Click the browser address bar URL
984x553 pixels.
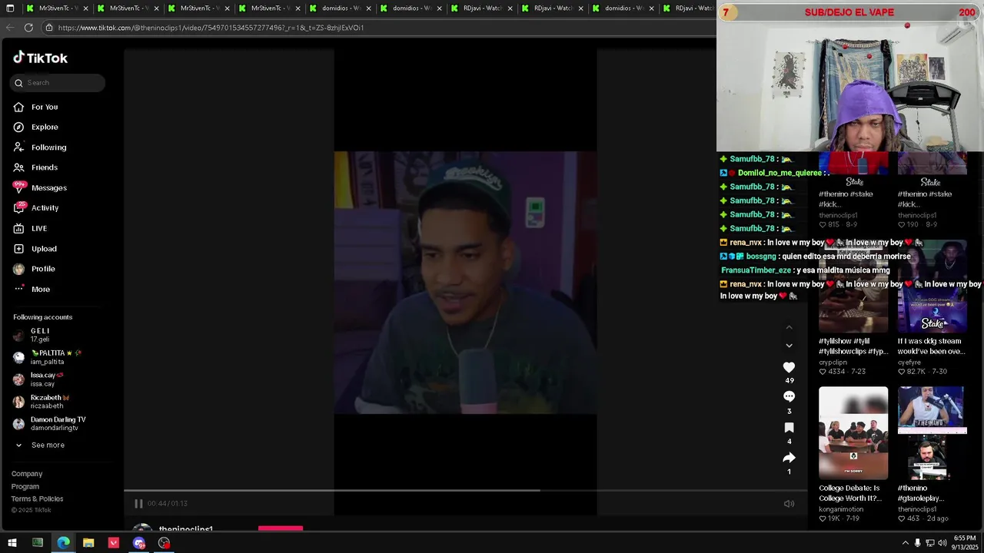click(211, 28)
